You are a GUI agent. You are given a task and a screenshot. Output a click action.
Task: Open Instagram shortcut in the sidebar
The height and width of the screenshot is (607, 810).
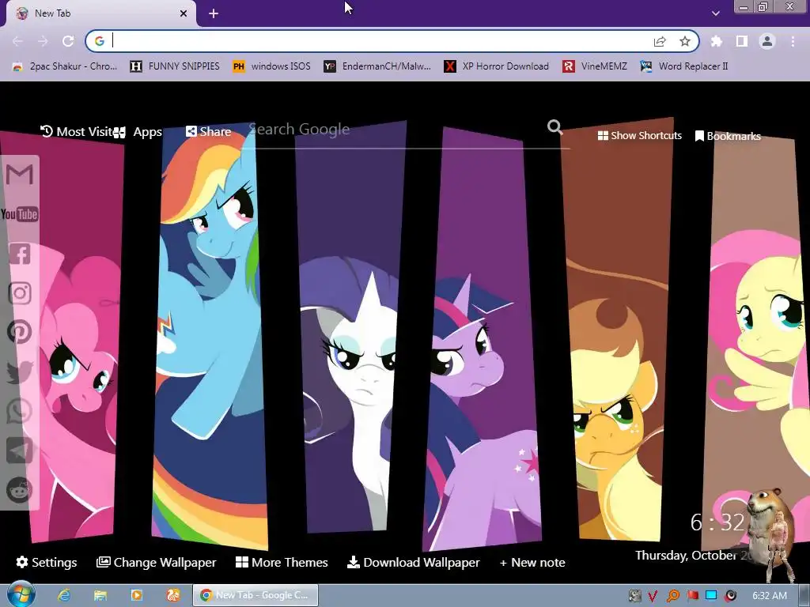pyautogui.click(x=20, y=293)
